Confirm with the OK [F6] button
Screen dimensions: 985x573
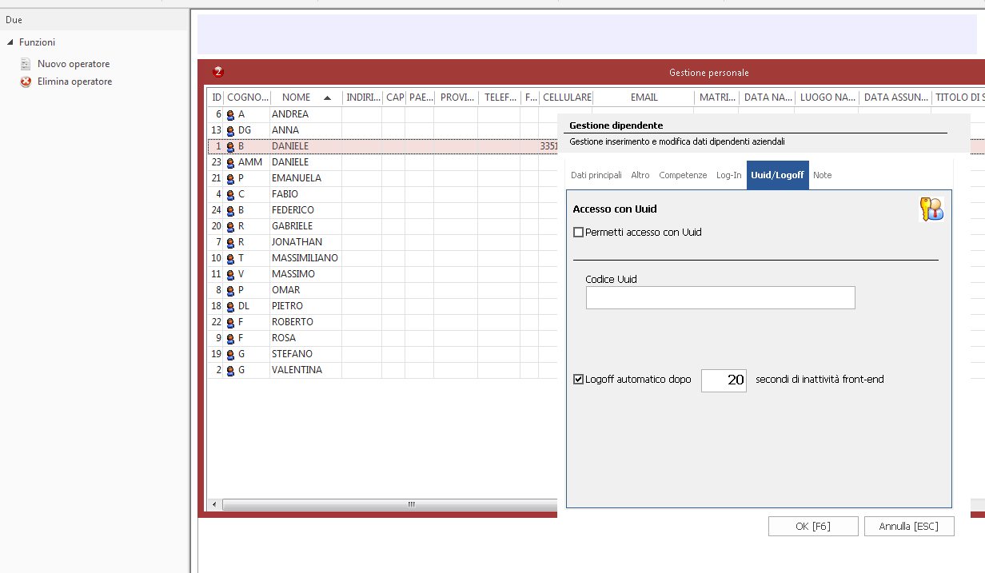coord(813,526)
